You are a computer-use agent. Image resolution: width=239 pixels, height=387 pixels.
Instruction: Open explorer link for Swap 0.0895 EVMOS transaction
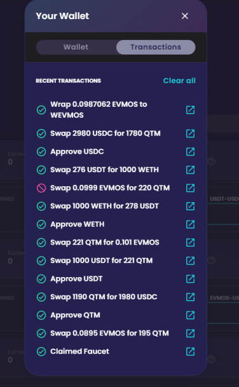click(190, 334)
